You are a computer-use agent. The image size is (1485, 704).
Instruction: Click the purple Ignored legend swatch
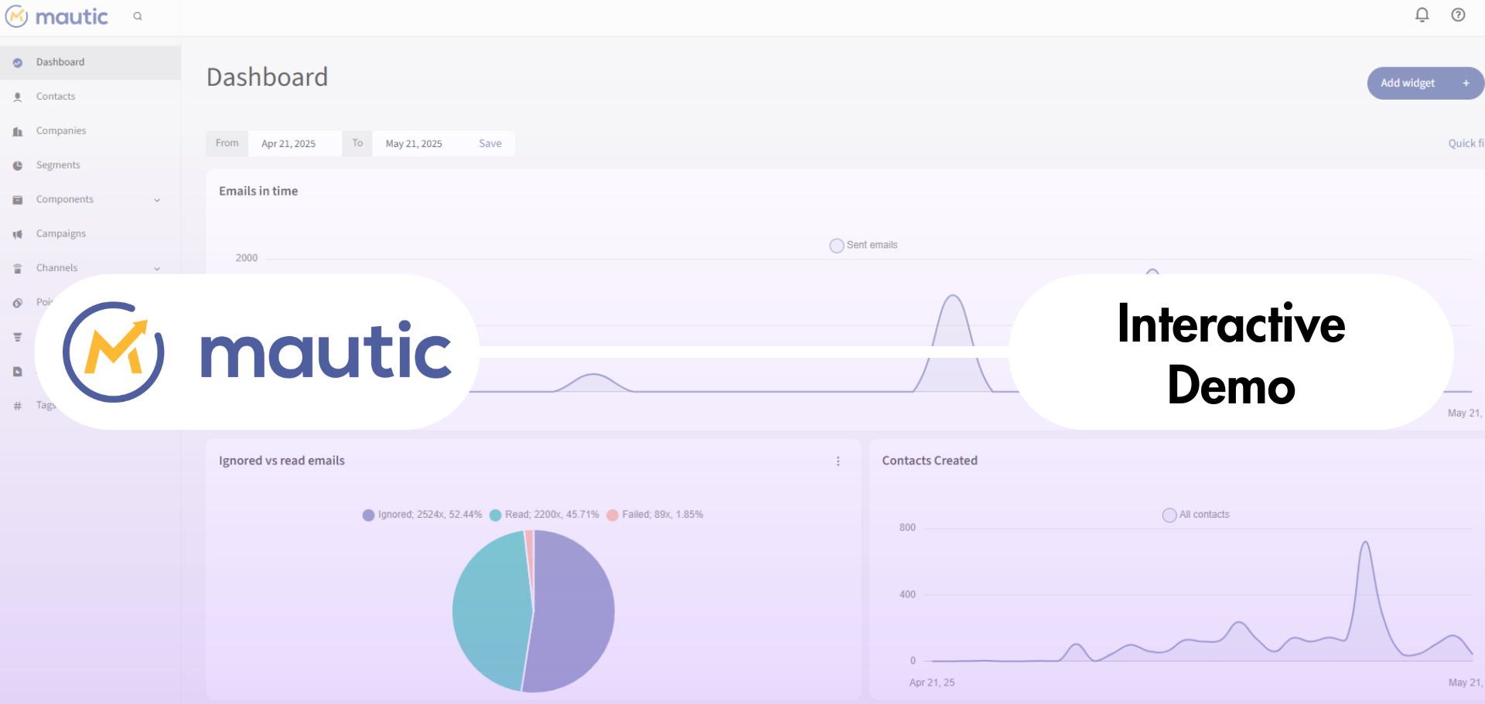(369, 515)
